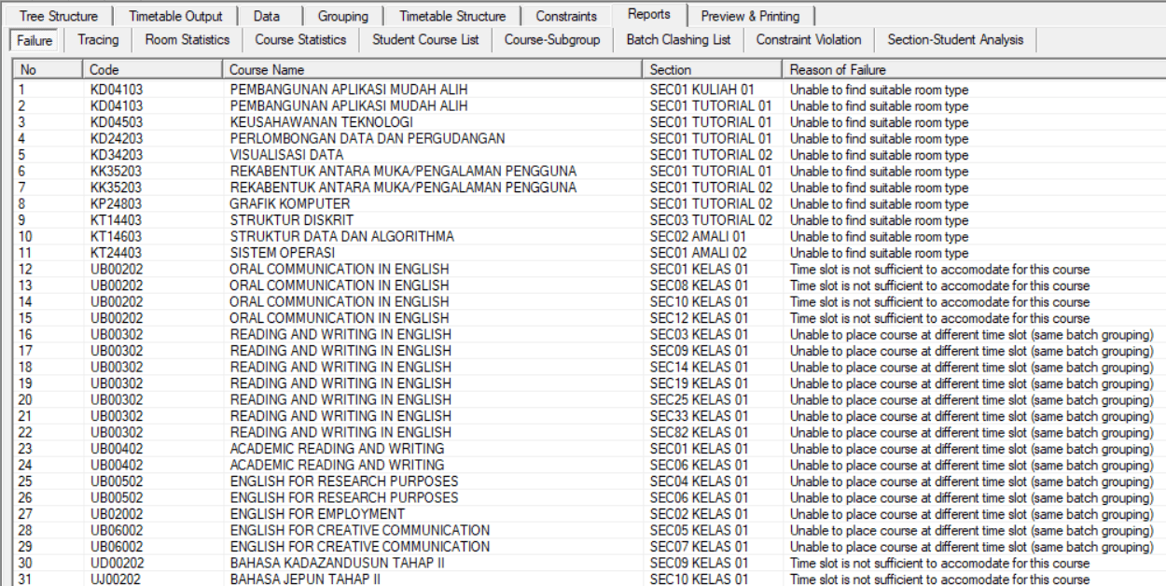Image resolution: width=1166 pixels, height=586 pixels.
Task: Select BAHASA JEPUN TAHAP II row
Action: [x=590, y=579]
